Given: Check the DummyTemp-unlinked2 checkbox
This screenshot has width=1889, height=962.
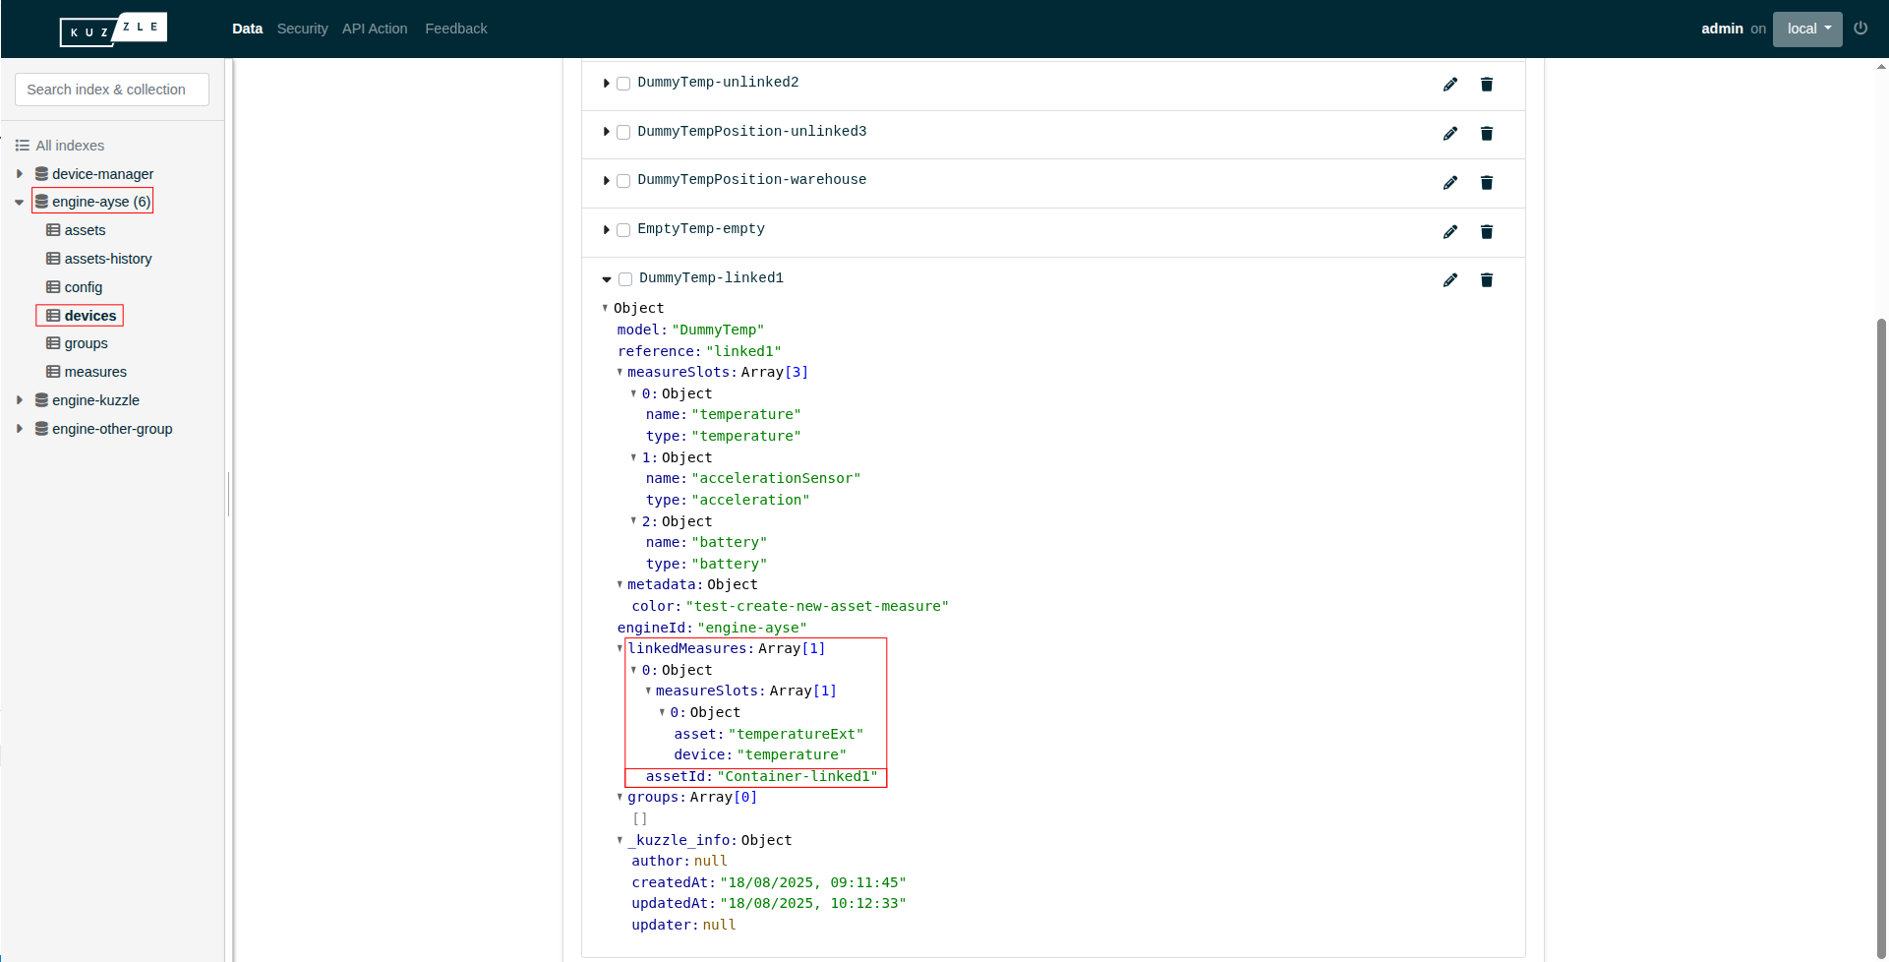Looking at the screenshot, I should (x=623, y=84).
